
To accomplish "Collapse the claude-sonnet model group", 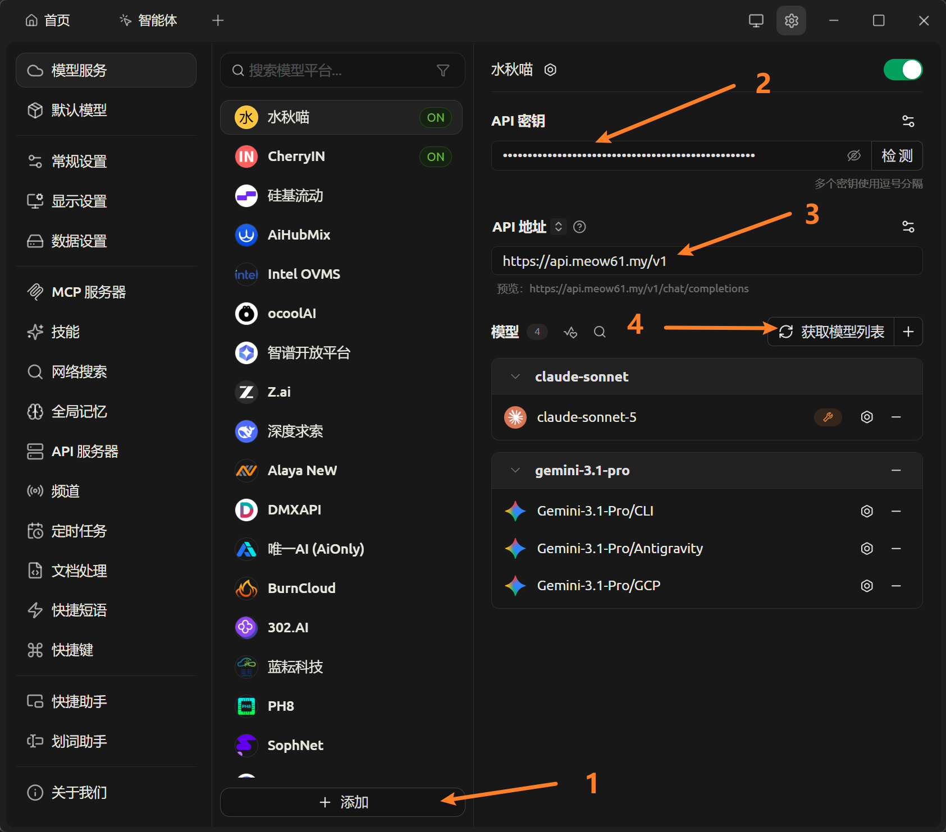I will coord(515,376).
